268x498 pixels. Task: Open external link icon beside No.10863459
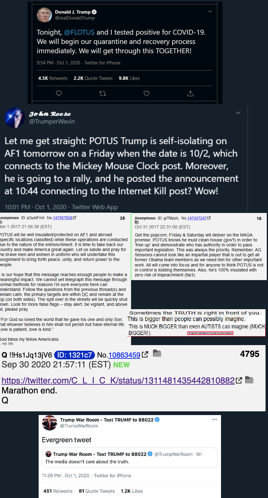click(x=145, y=355)
